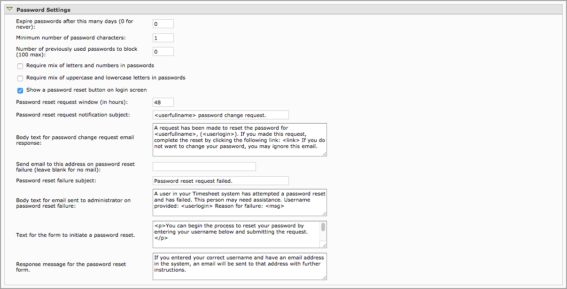This screenshot has height=289, width=567.
Task: Enable mix of letters and numbers checkbox
Action: click(x=20, y=66)
